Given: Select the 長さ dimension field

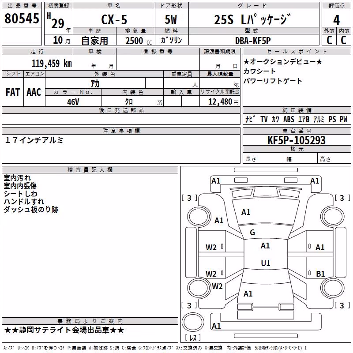Looking at the screenshot, I should 263,159.
